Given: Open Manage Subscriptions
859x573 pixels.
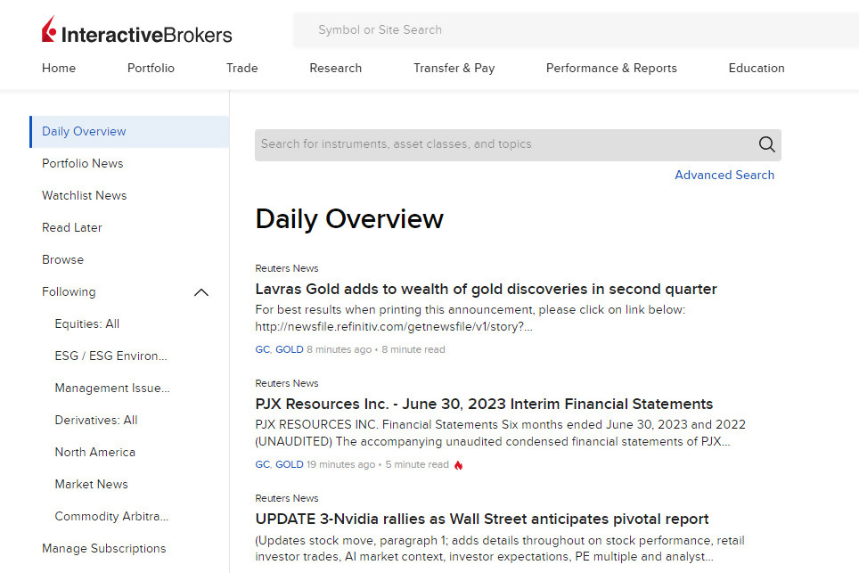Looking at the screenshot, I should [103, 548].
